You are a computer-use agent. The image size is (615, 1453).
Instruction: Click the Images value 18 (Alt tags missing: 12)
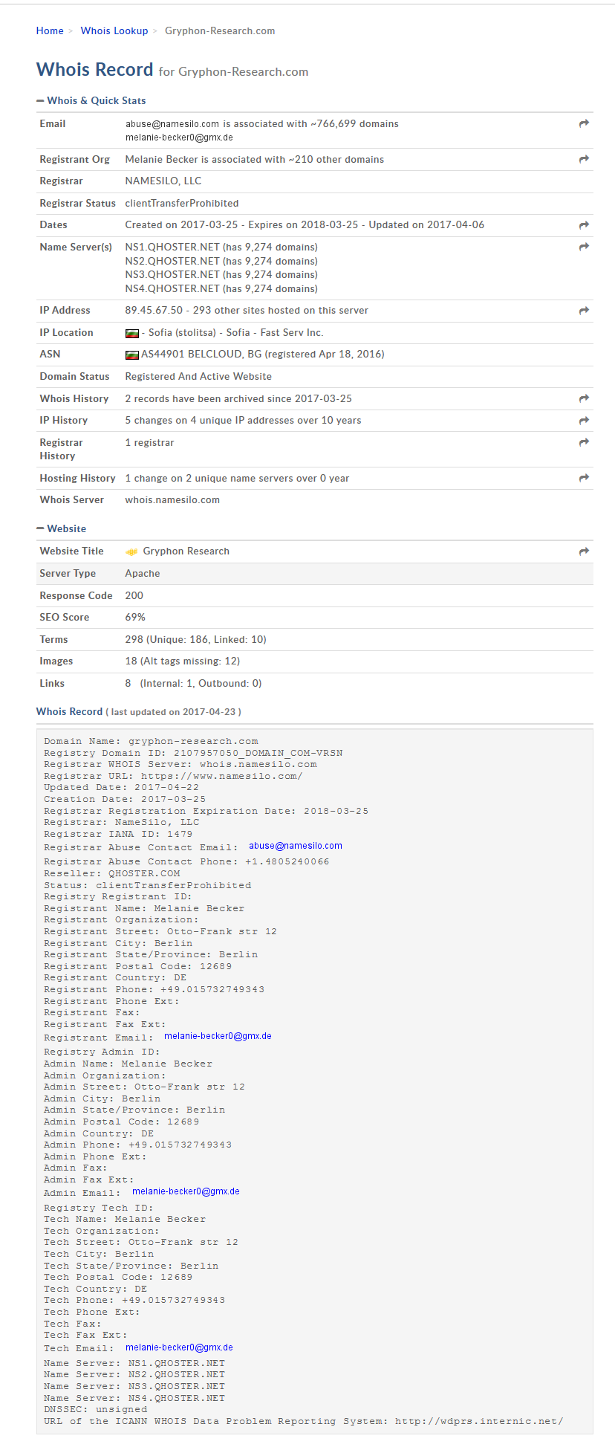[183, 661]
